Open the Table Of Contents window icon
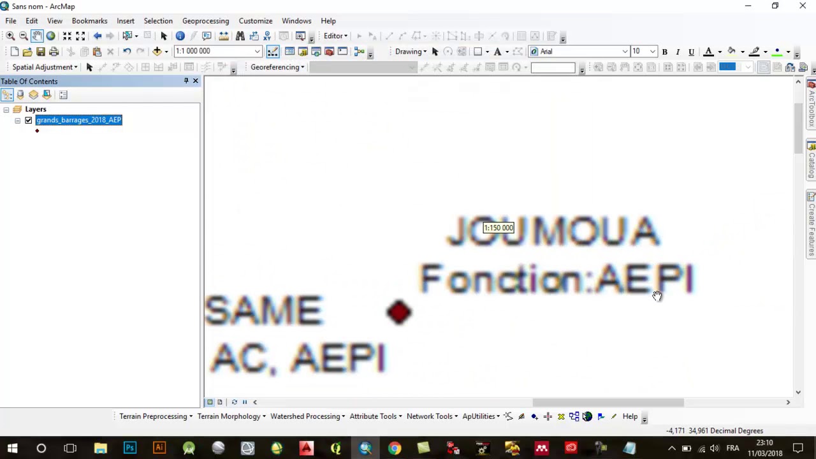The width and height of the screenshot is (816, 459). 289,52
